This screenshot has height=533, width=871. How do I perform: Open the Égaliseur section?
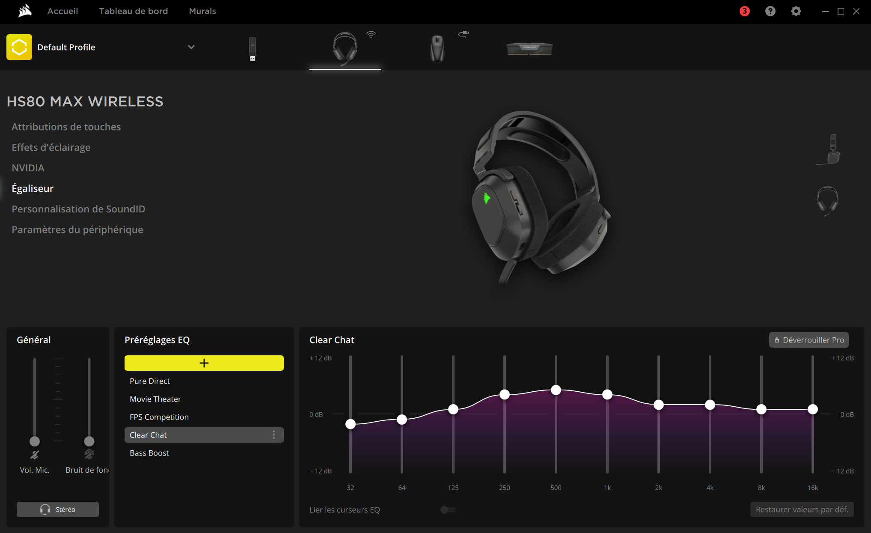33,188
